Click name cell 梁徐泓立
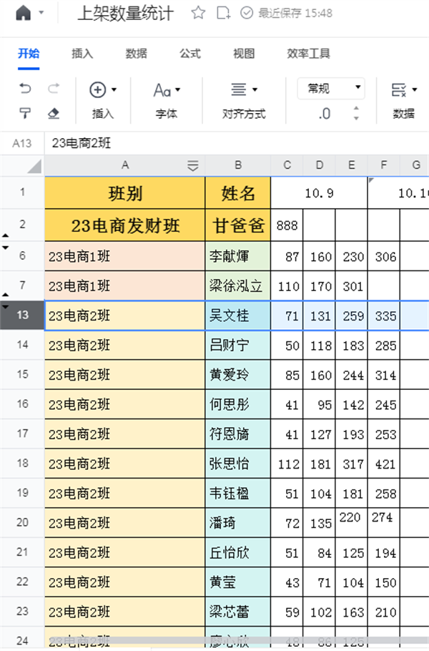This screenshot has width=429, height=651. (x=238, y=286)
